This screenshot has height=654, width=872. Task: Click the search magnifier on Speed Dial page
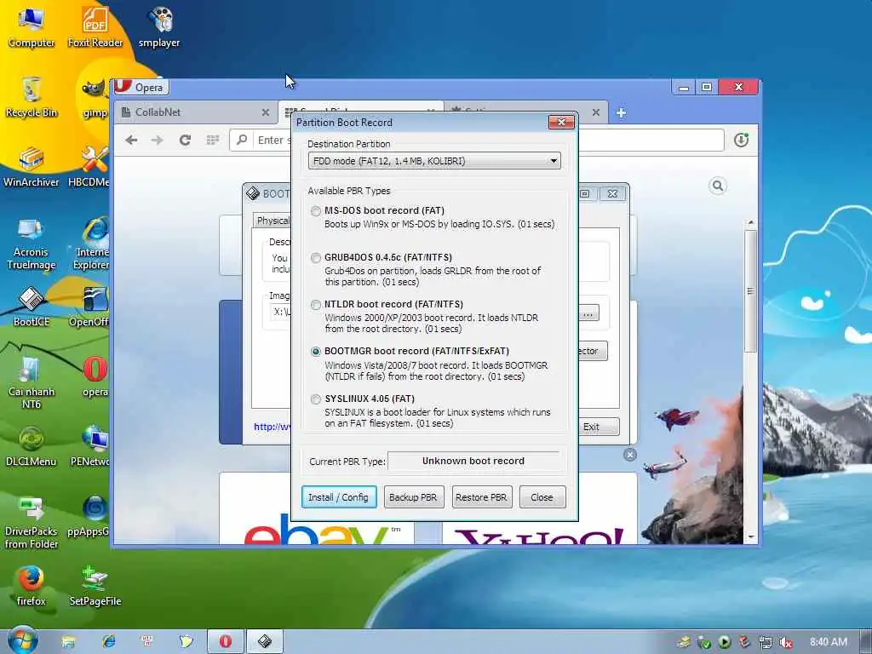click(718, 186)
